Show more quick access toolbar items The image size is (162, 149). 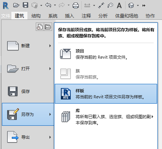pyautogui.click(x=144, y=5)
